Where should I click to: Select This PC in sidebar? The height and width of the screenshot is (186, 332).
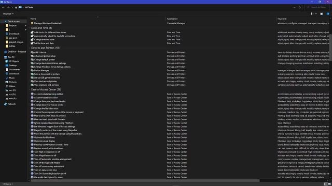[11, 57]
